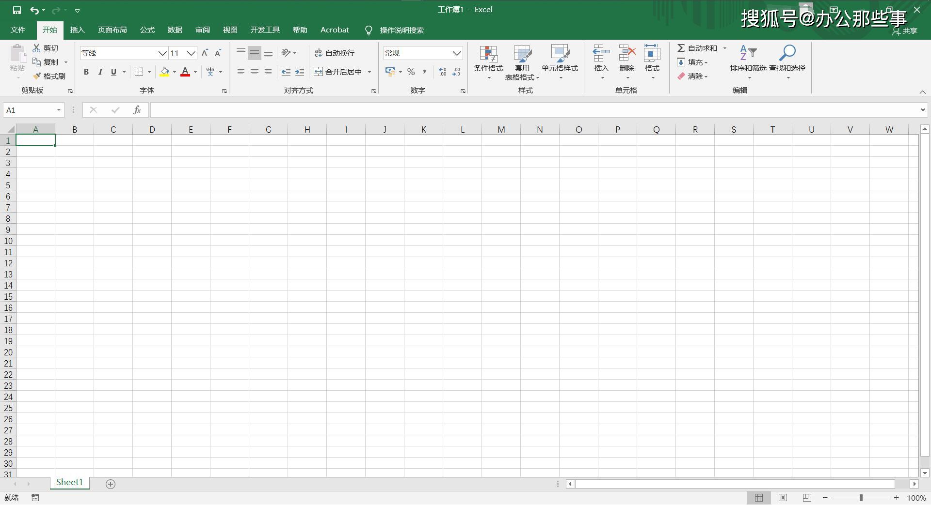Click the Save icon in the quick access toolbar
This screenshot has height=505, width=931.
pyautogui.click(x=17, y=10)
